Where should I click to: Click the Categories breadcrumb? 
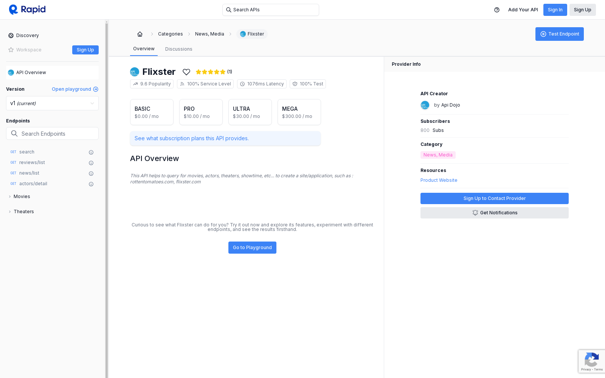pyautogui.click(x=171, y=34)
